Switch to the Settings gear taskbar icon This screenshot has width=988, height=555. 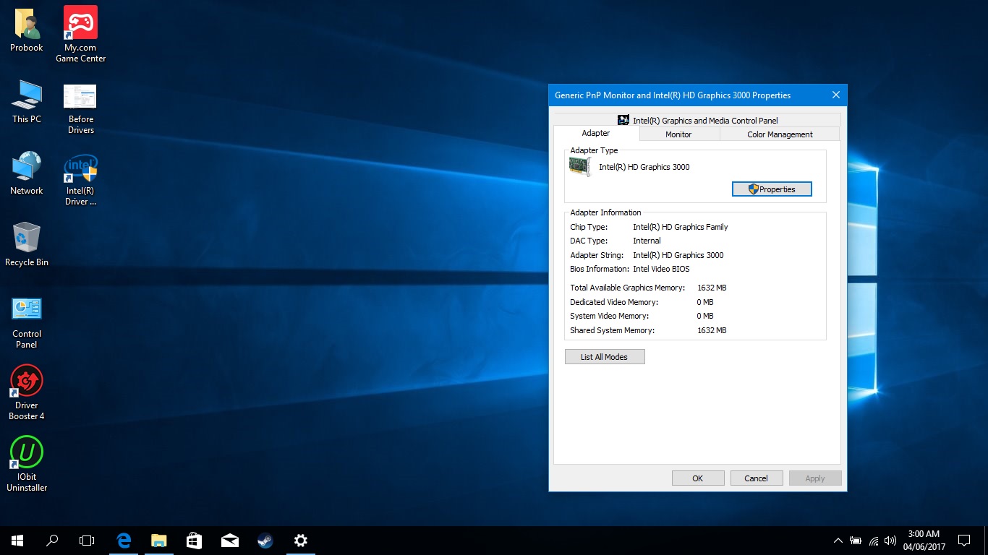(x=301, y=541)
